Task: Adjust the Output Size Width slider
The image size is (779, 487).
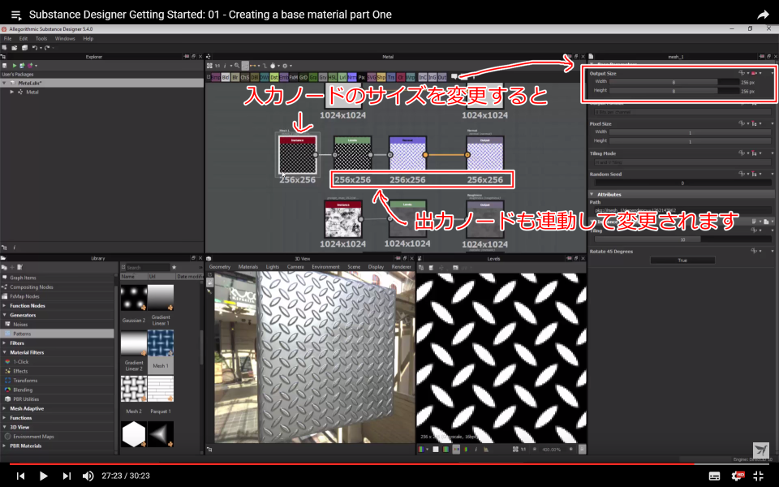Action: pos(674,82)
